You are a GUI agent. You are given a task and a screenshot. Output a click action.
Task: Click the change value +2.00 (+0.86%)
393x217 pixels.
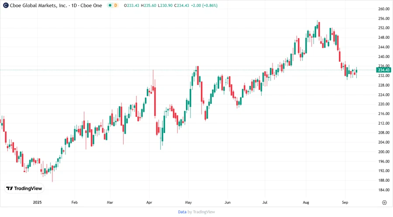204,5
